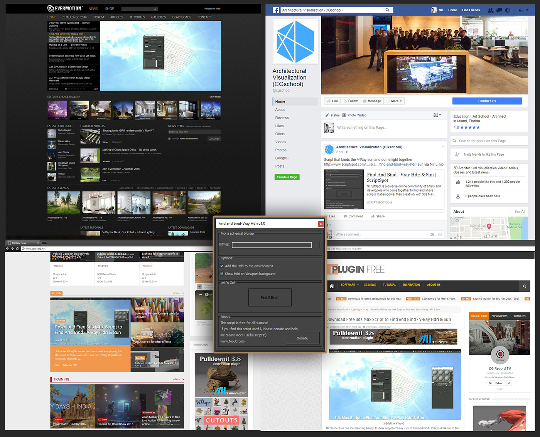Click Follow button on Facebook page
540x437 pixels.
click(350, 101)
